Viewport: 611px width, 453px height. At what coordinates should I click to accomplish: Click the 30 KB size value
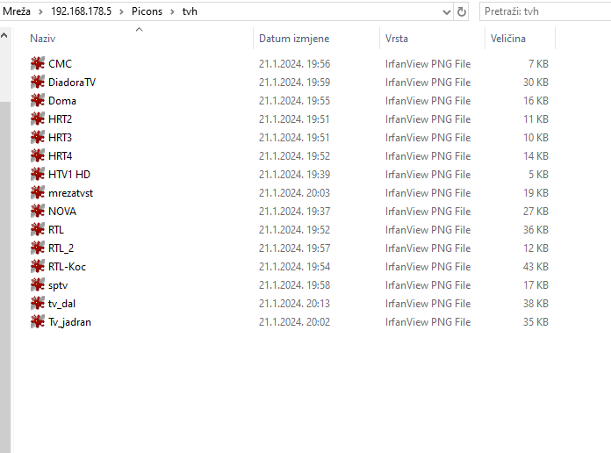[x=536, y=83]
